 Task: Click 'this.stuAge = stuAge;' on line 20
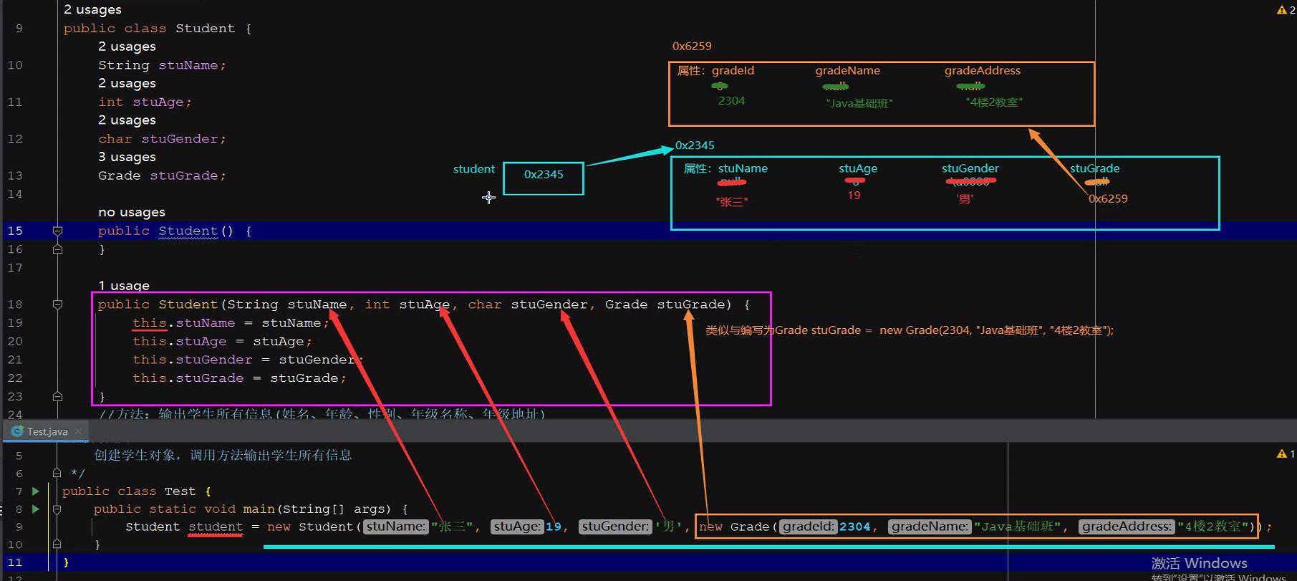[222, 342]
